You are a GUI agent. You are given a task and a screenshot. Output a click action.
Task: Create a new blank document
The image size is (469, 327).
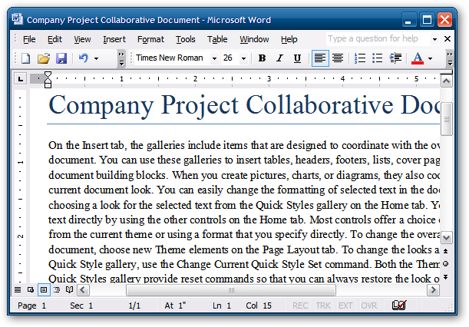coord(25,58)
